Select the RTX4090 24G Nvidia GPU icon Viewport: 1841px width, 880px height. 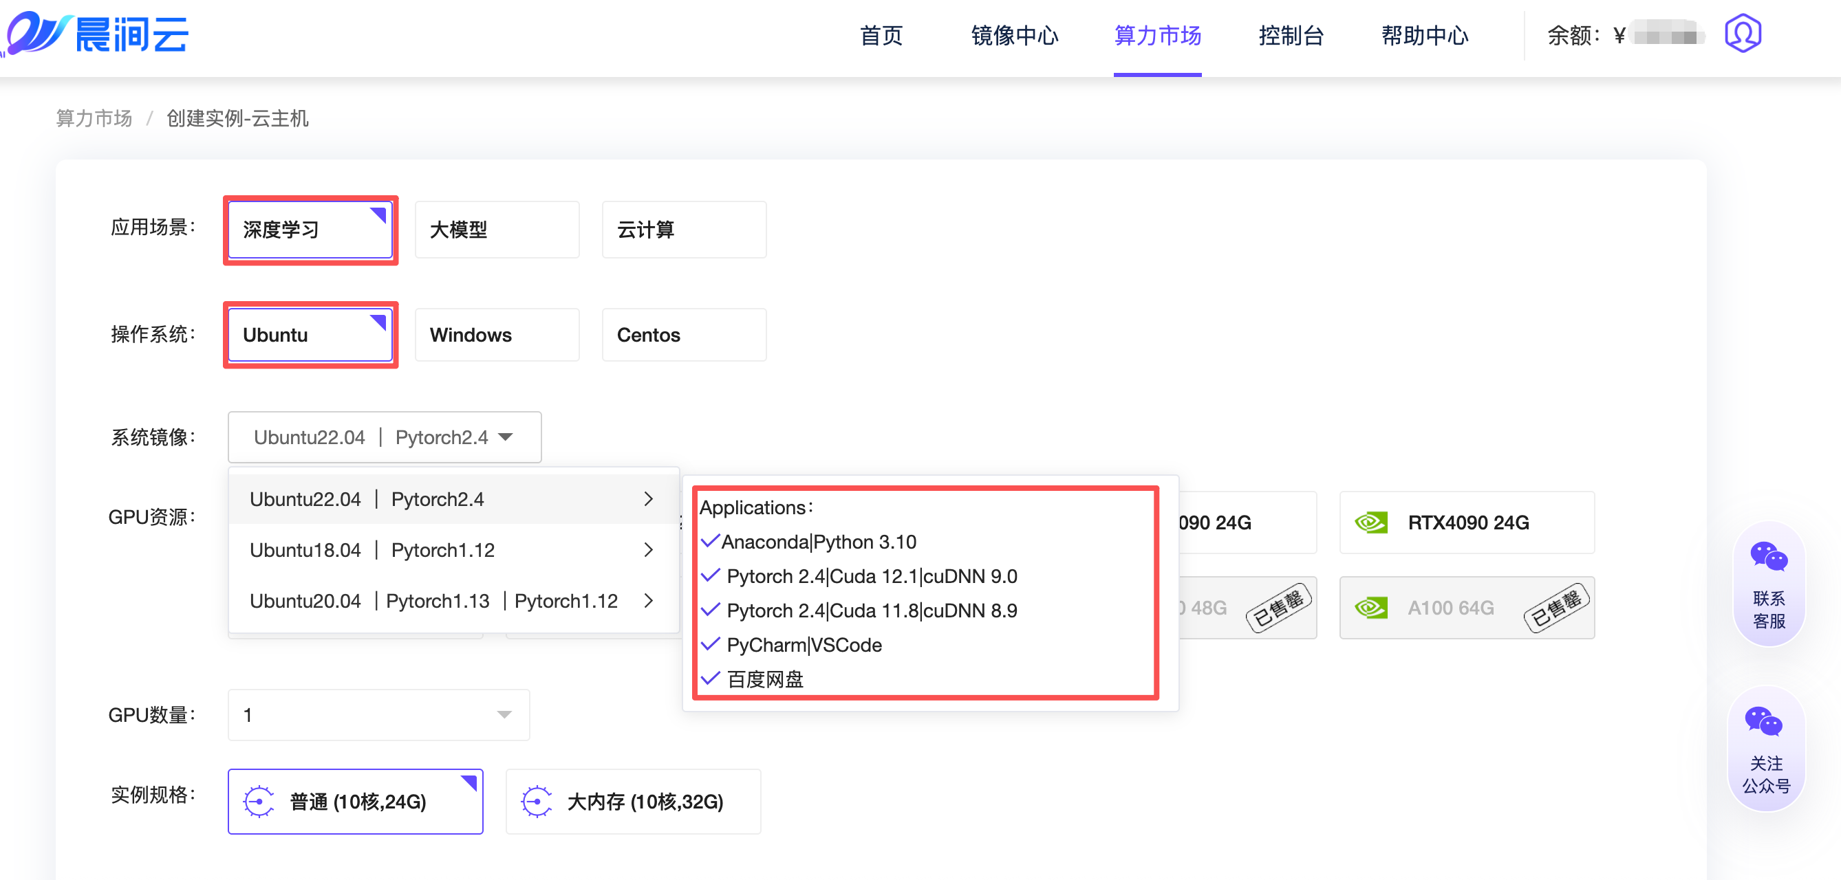(1370, 523)
